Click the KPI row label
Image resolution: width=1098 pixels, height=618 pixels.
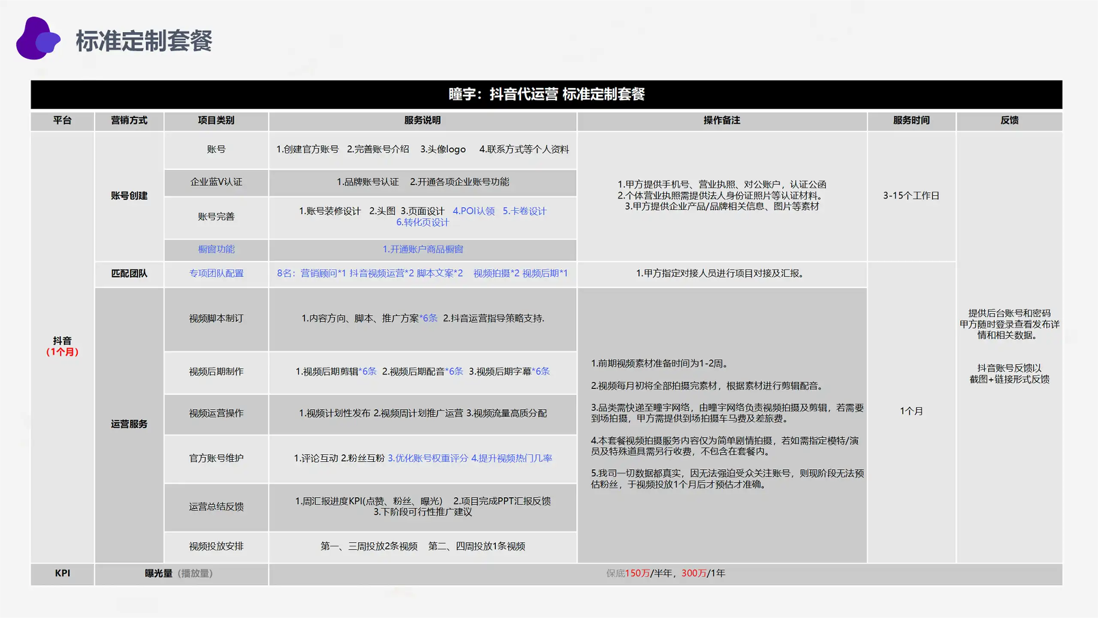pos(62,574)
